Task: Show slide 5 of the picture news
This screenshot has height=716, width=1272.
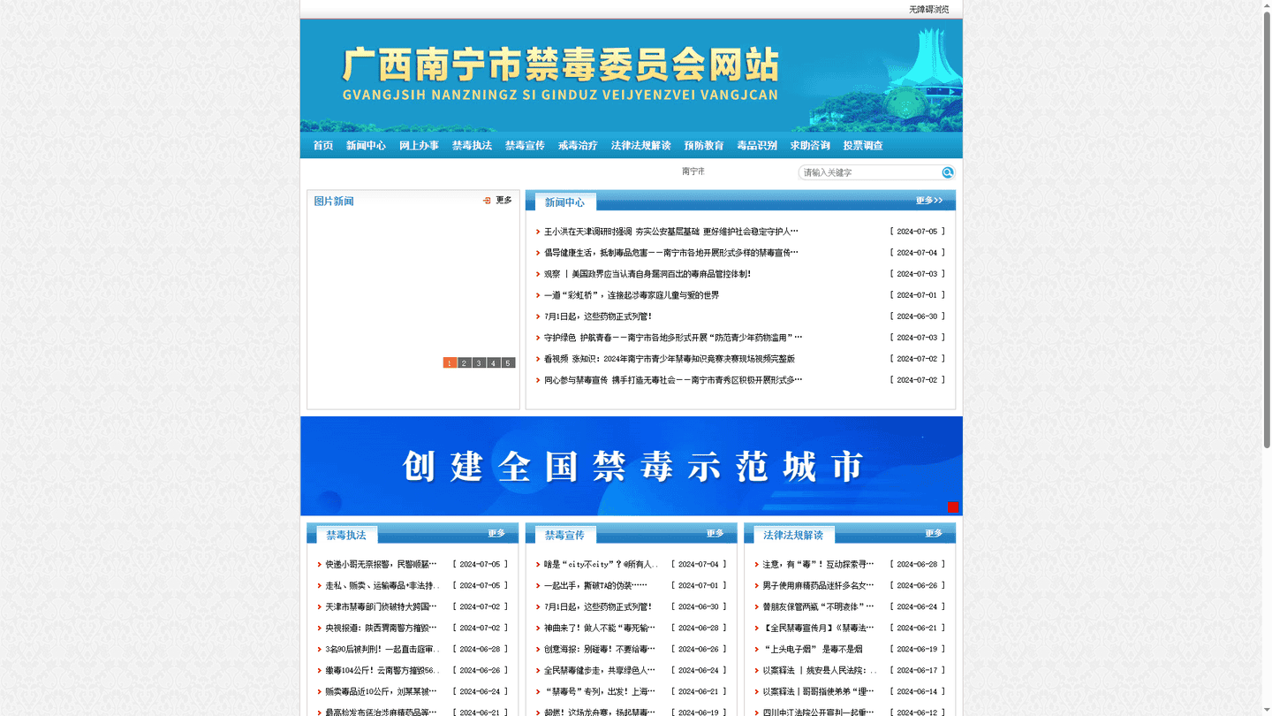Action: [x=508, y=362]
